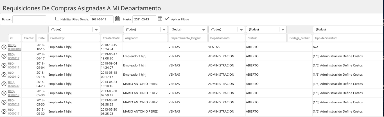Expand row arrow icon for REQ-0000019
The height and width of the screenshot is (117, 384).
click(x=4, y=93)
